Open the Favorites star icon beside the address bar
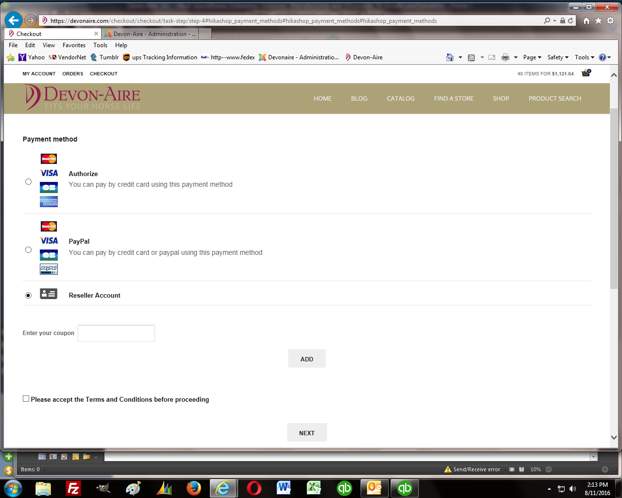The height and width of the screenshot is (498, 622). tap(598, 21)
